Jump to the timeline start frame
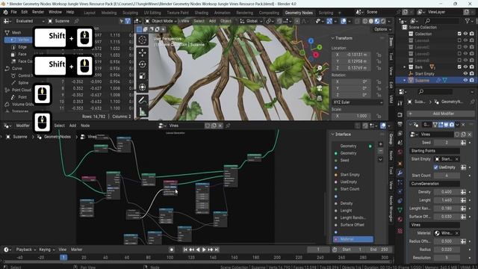The height and width of the screenshot is (269, 478). click(185, 250)
